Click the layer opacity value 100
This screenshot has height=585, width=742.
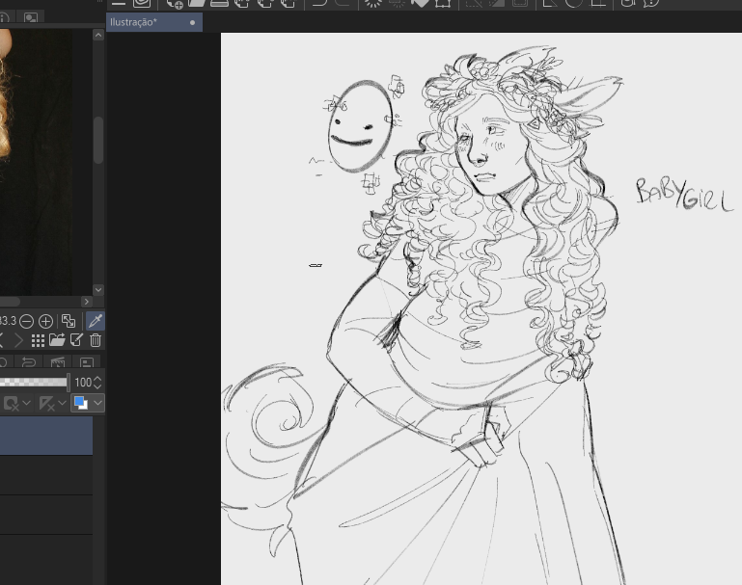83,383
